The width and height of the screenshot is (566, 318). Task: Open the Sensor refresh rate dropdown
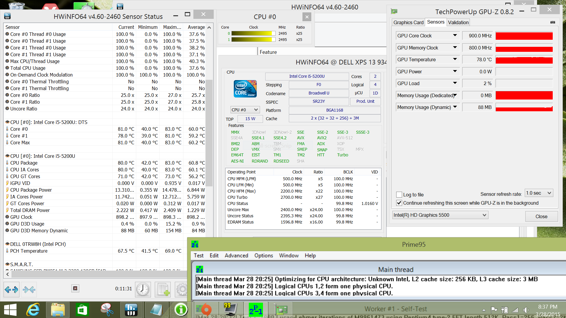coord(539,193)
